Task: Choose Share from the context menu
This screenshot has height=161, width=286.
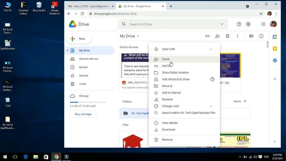Action: coord(184,59)
